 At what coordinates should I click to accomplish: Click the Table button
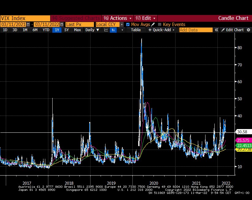pos(136,30)
